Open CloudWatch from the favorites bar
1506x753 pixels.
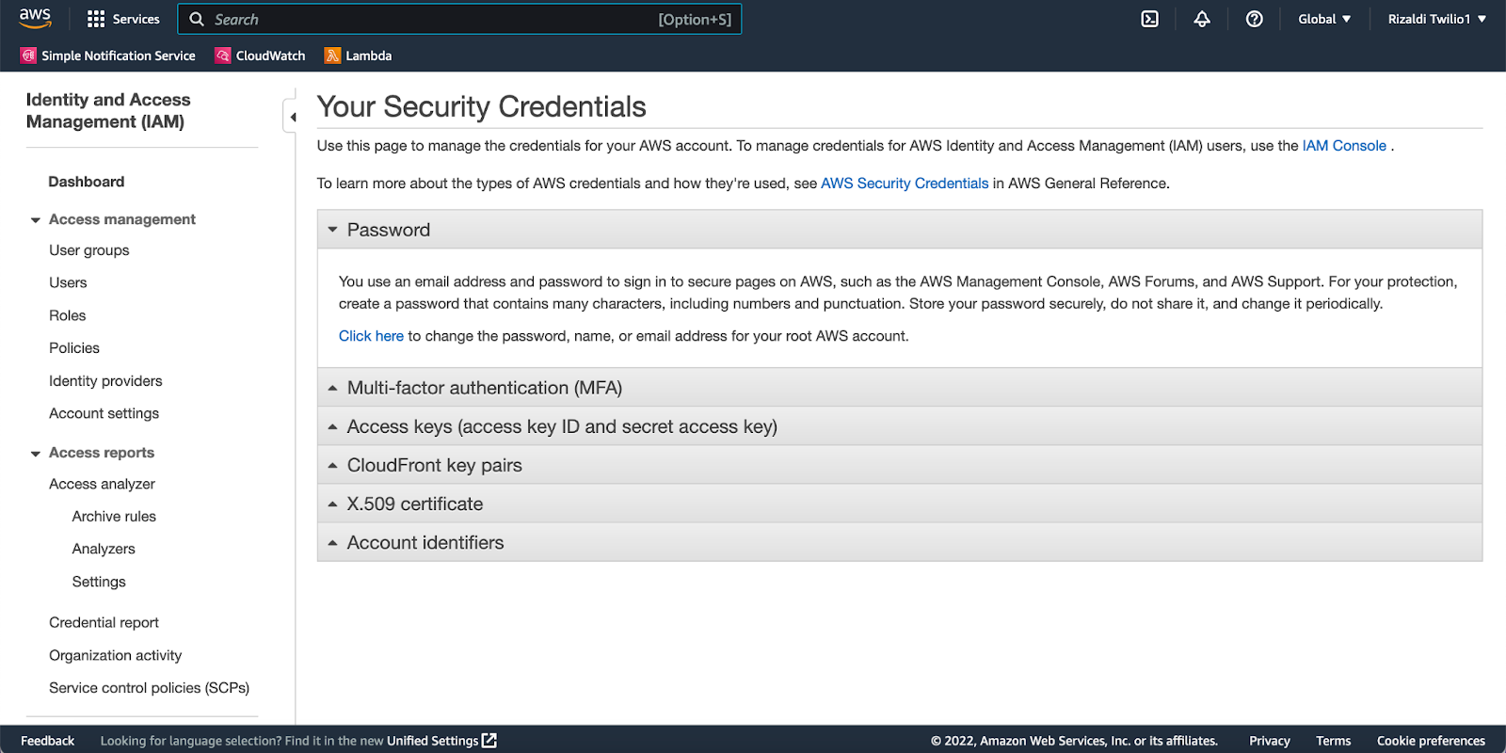click(x=270, y=56)
